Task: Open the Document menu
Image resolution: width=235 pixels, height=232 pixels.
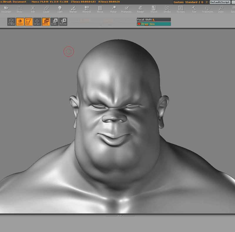Action: coord(6,9)
